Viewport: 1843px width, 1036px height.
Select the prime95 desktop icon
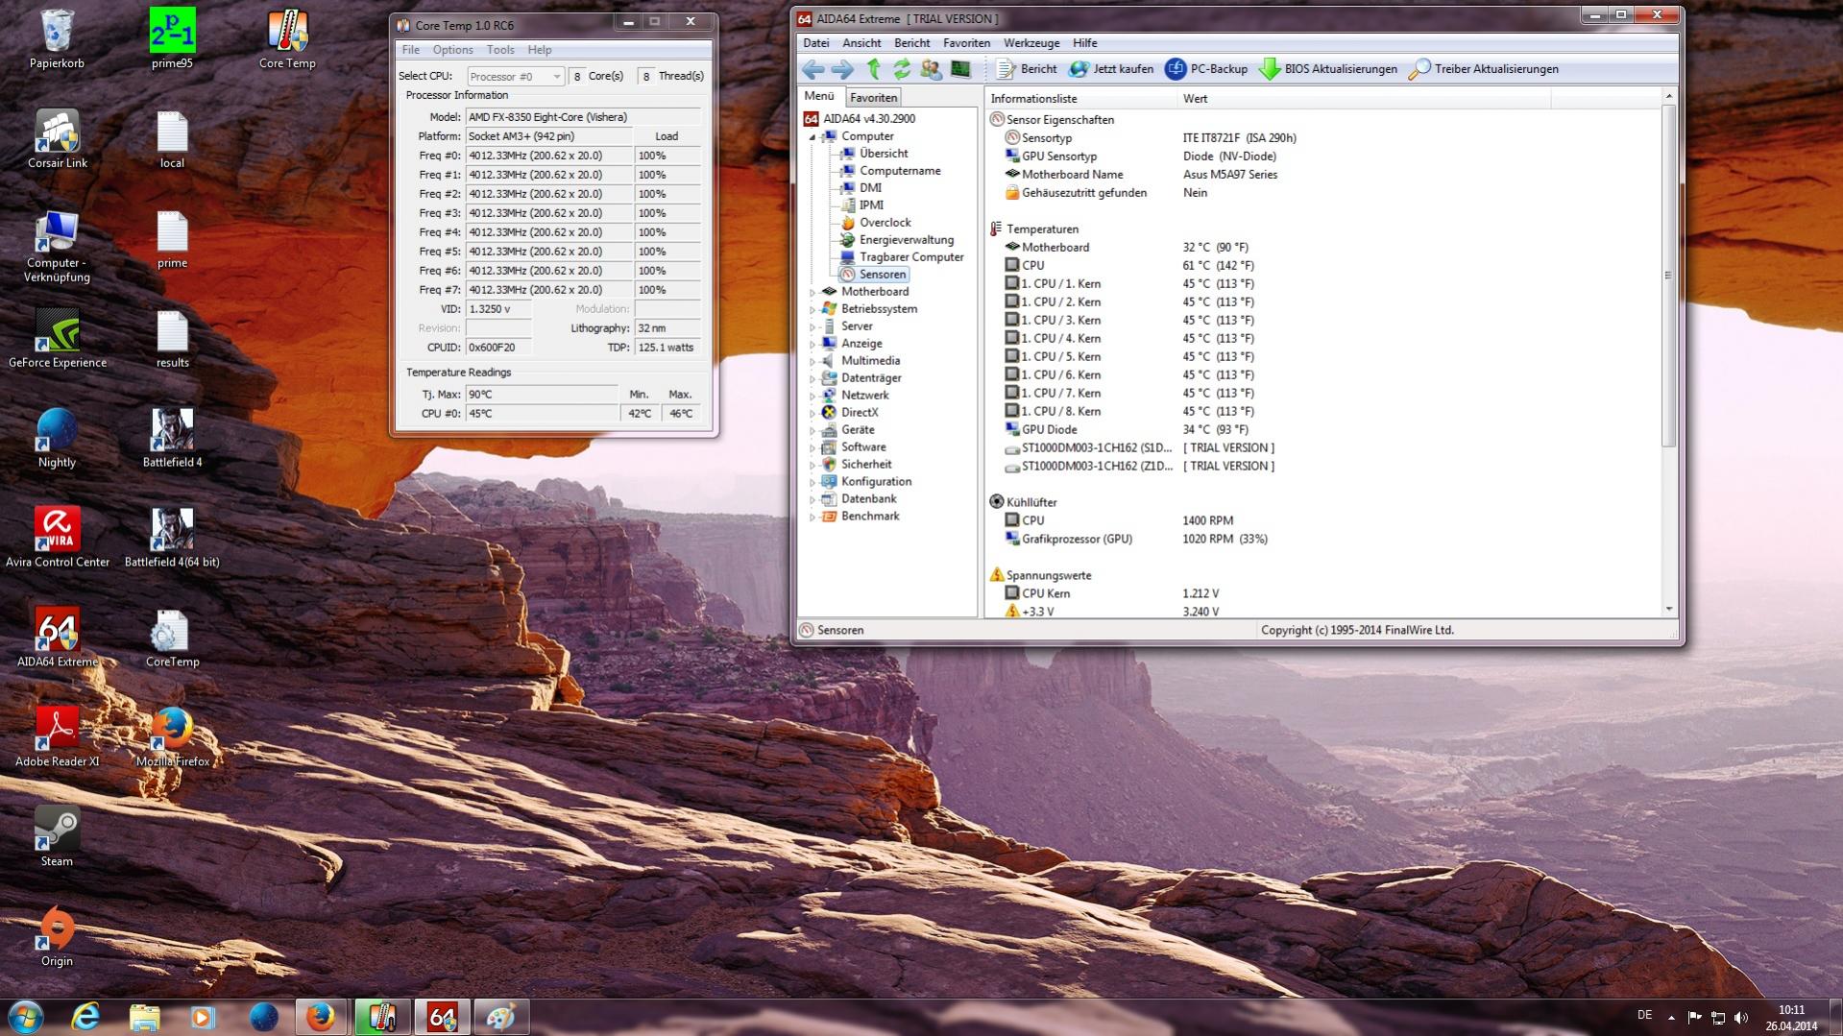(x=172, y=39)
